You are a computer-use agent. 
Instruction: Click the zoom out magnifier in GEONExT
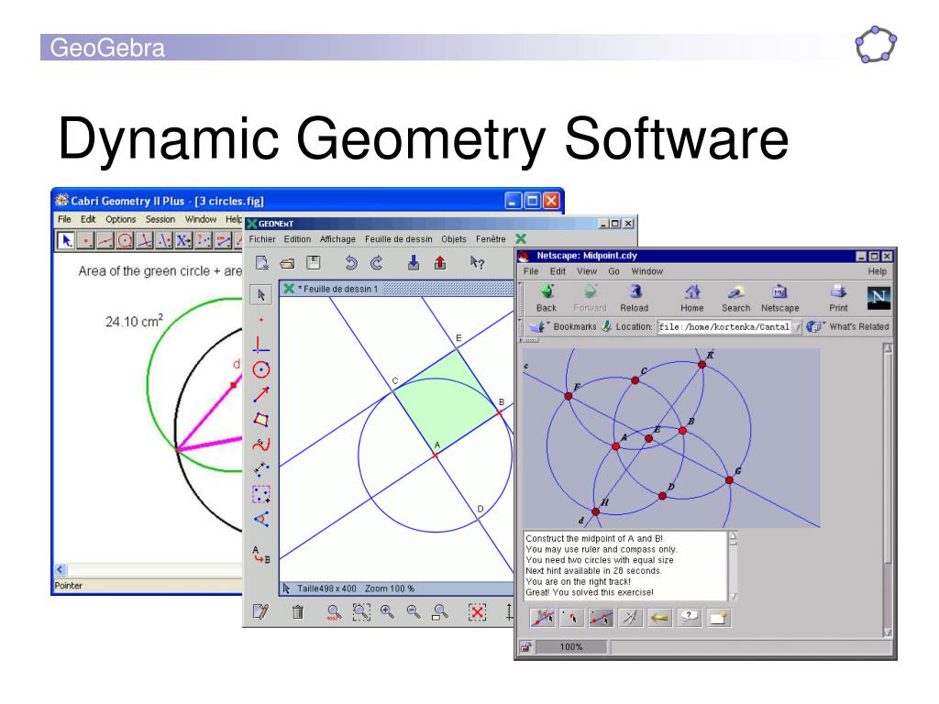point(414,611)
